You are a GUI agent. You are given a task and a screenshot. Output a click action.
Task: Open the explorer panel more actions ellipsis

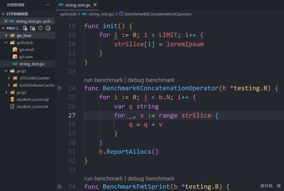[48, 5]
